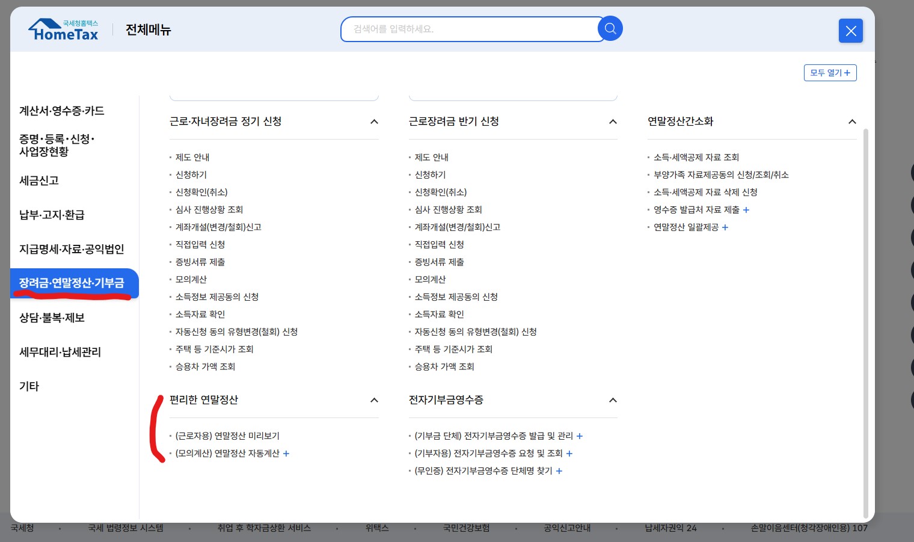Open (모의계산) 연말정산 자동계산 link
914x542 pixels.
coord(227,454)
